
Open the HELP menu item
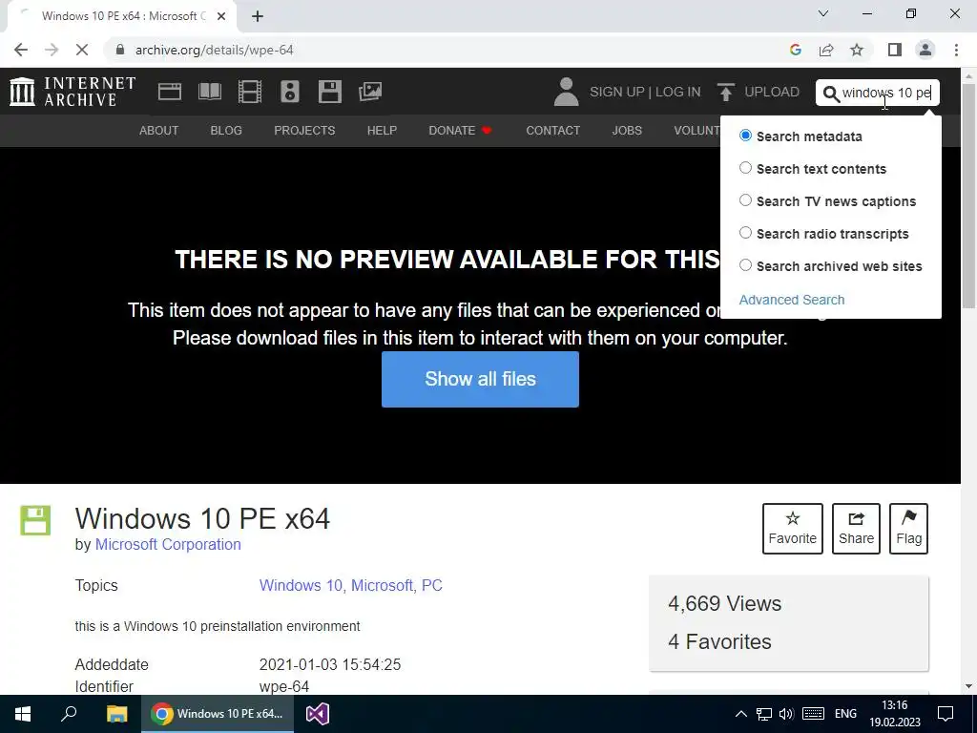coord(382,130)
